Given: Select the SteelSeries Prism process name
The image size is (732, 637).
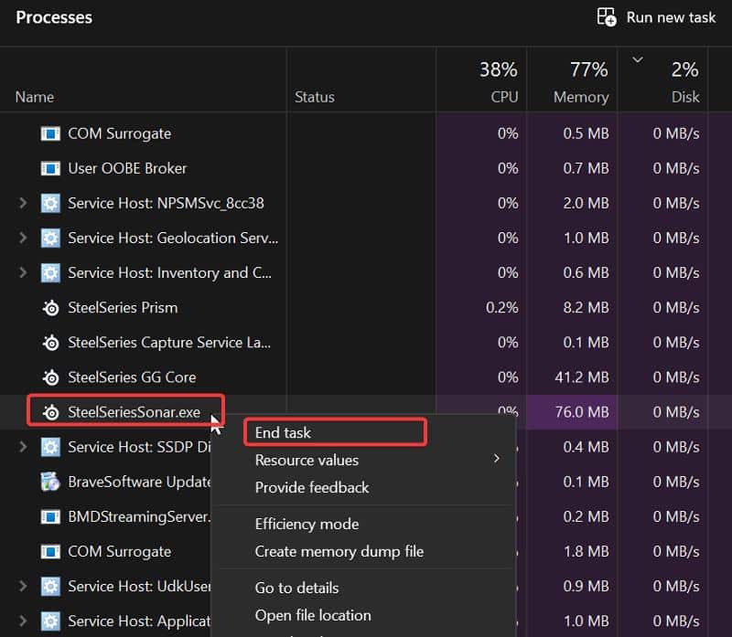Looking at the screenshot, I should tap(123, 308).
